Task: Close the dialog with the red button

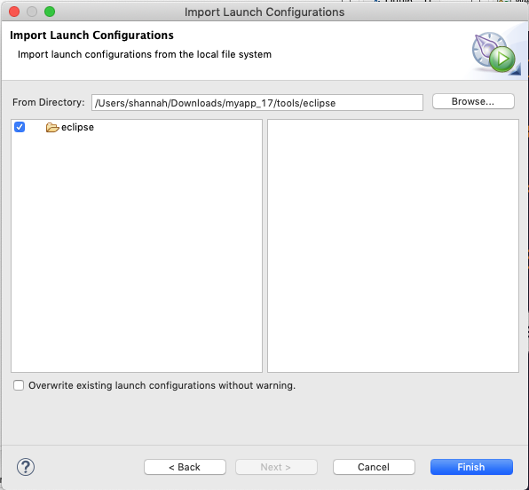Action: click(14, 12)
